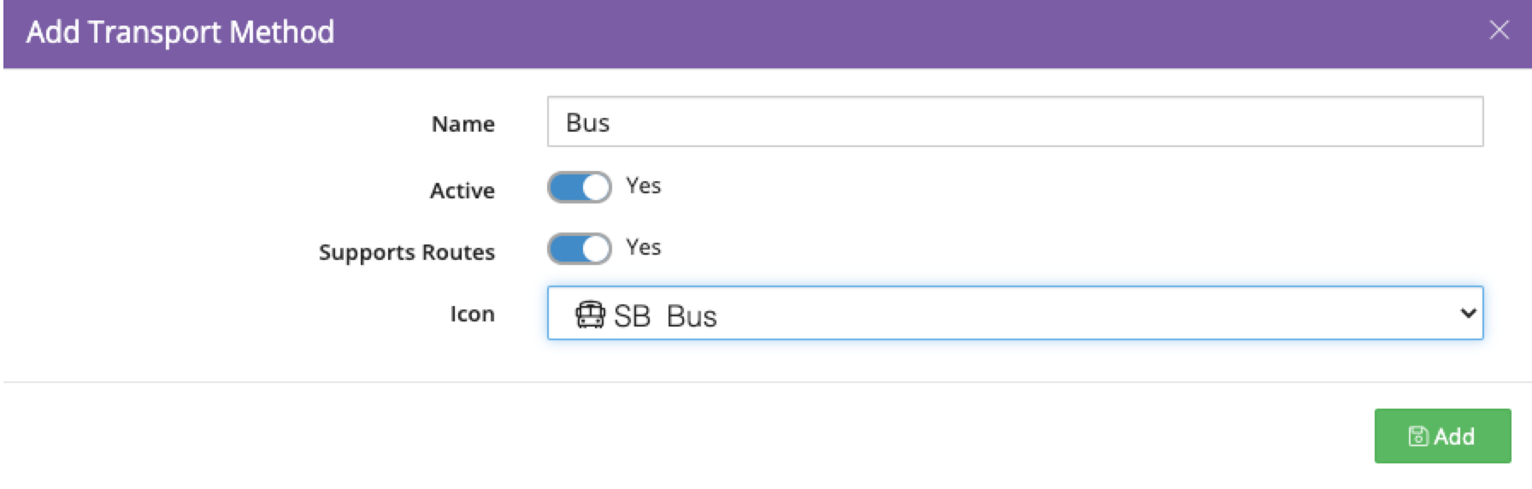Close the Add Transport Method dialog
The width and height of the screenshot is (1532, 489).
[x=1499, y=31]
